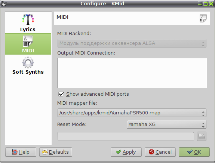
Task: Click the Cancel button
Action: click(x=160, y=152)
